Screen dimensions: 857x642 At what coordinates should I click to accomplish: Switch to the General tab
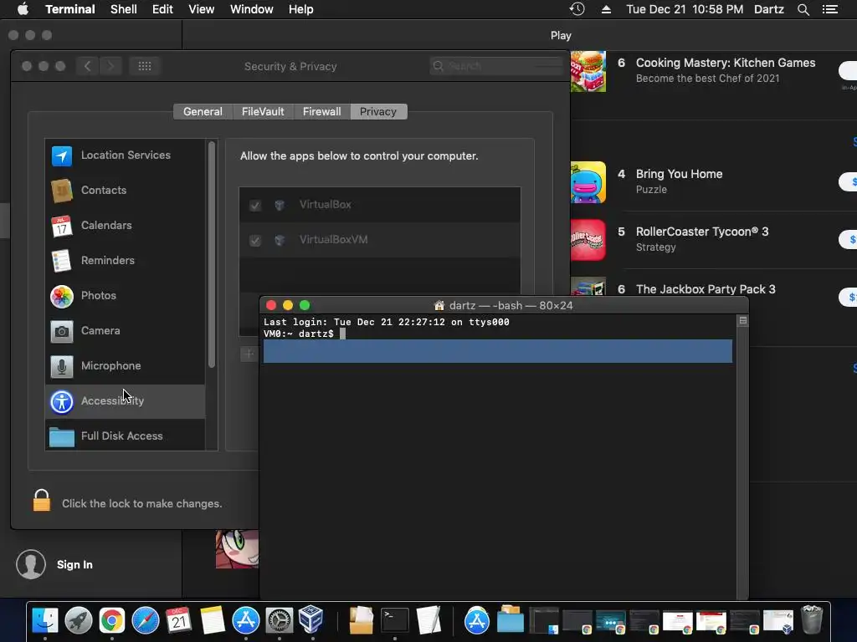point(203,111)
